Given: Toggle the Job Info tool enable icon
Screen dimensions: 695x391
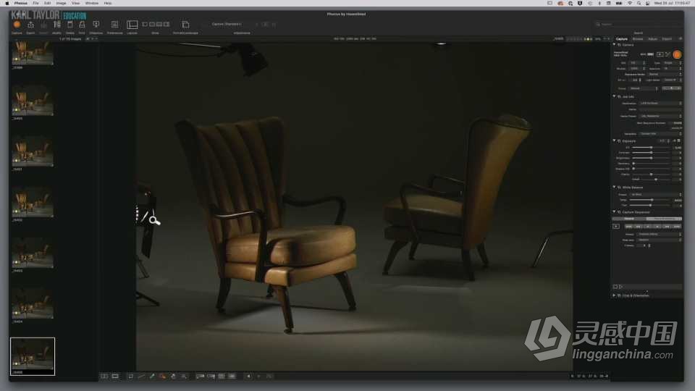Looking at the screenshot, I should (619, 96).
